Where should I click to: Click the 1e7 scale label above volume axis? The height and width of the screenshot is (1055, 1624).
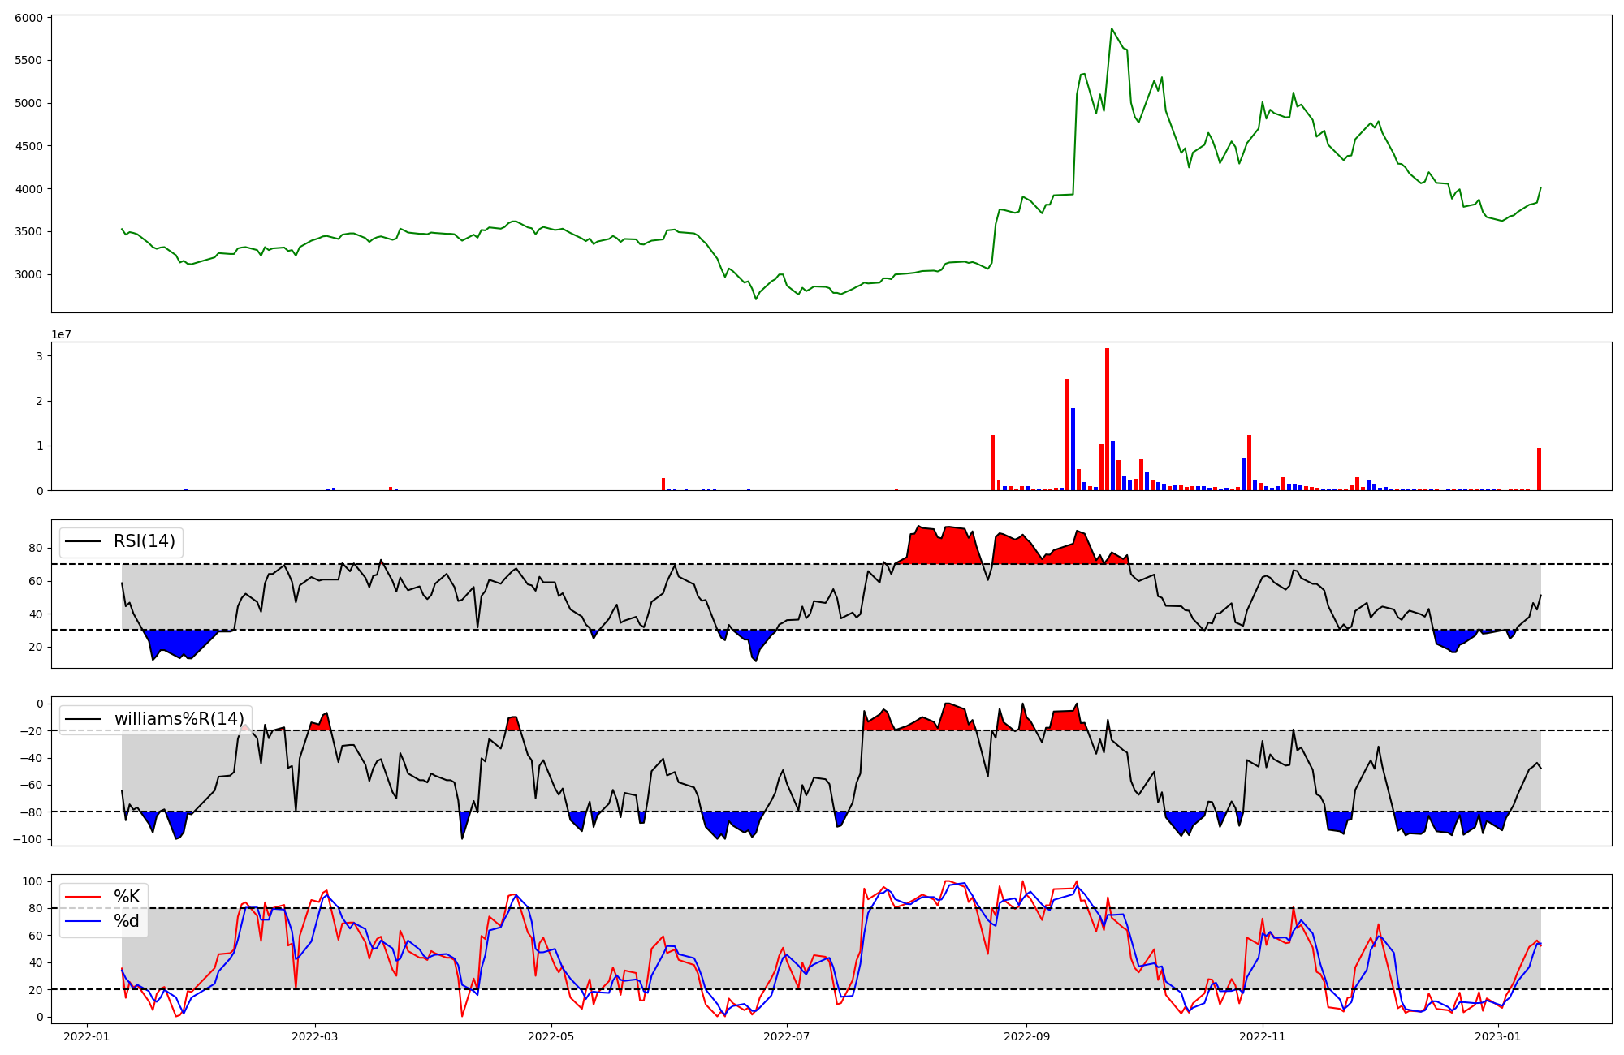tap(61, 334)
